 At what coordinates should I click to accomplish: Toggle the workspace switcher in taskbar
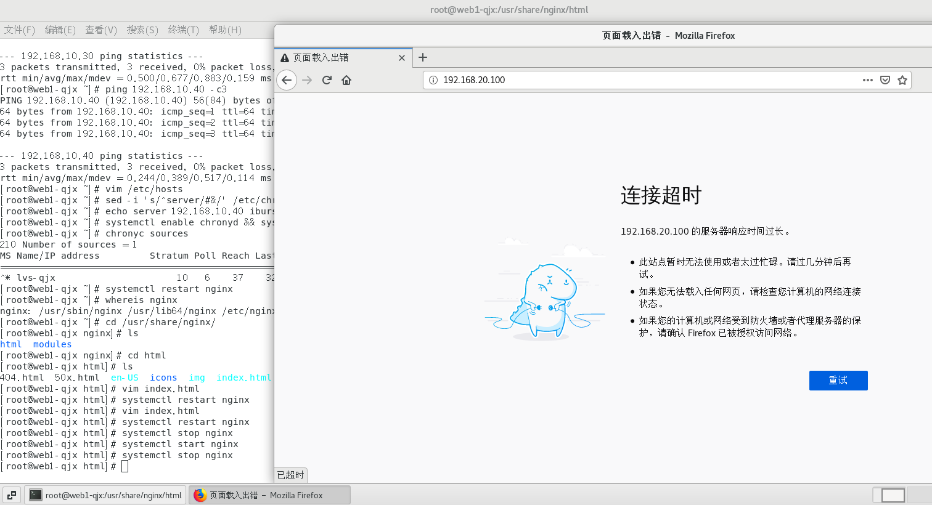pos(892,495)
